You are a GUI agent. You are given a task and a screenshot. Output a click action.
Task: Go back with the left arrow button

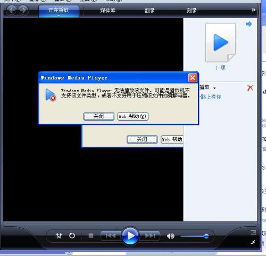pos(12,10)
